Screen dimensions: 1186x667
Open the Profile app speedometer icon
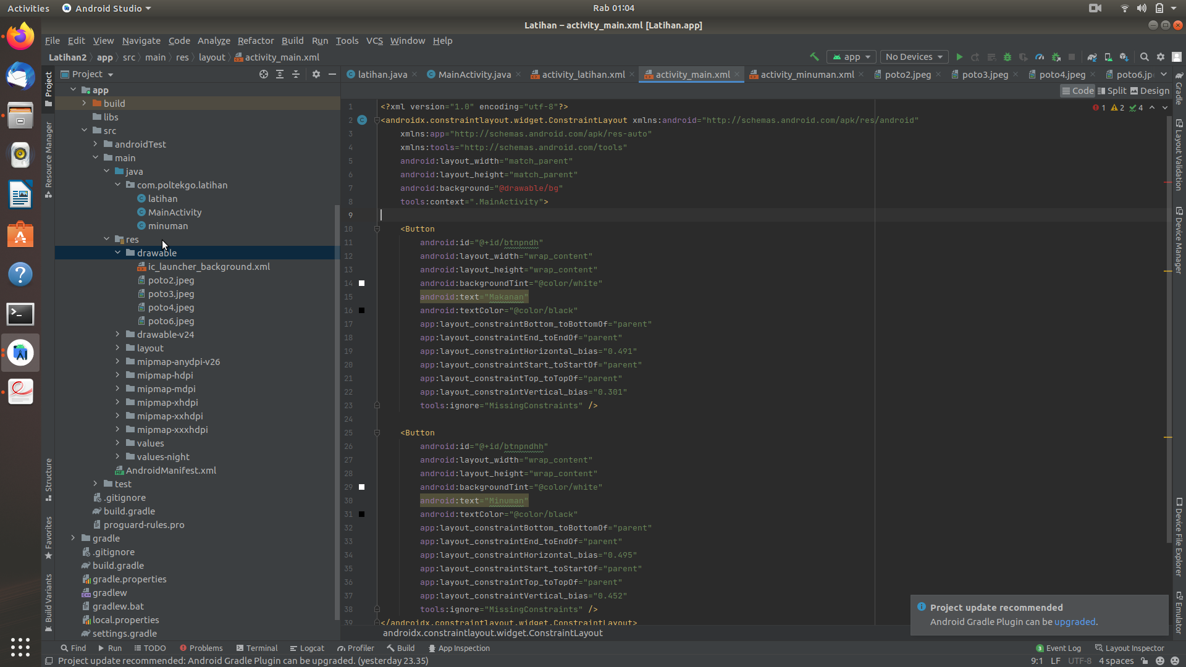[1040, 57]
